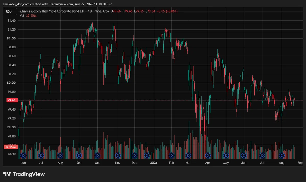The image size is (306, 182).
Task: Click the NYSE Arca exchange label
Action: pos(101,11)
